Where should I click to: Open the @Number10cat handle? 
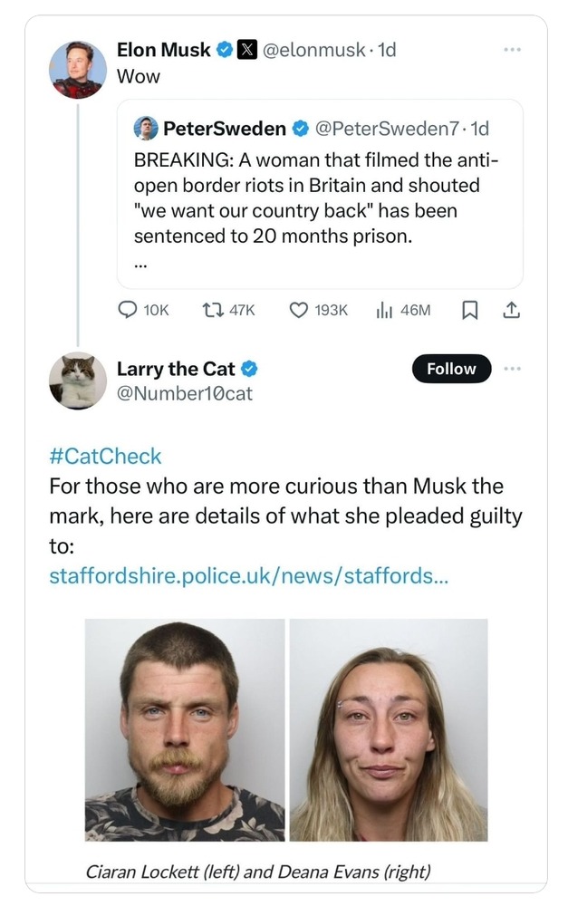pyautogui.click(x=185, y=393)
